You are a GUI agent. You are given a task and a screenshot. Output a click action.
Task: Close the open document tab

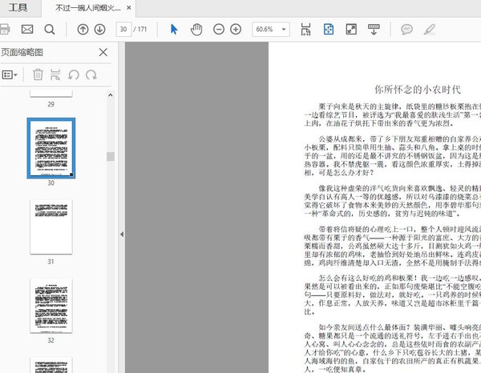pos(128,9)
